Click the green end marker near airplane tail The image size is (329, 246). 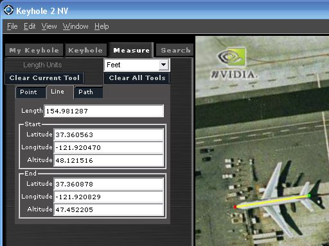coord(309,195)
